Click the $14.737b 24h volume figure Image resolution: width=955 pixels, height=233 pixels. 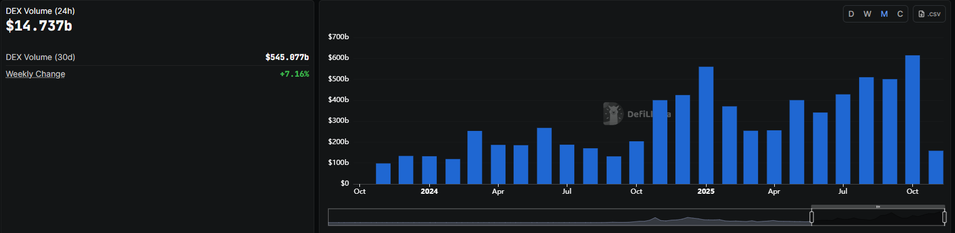coord(39,26)
